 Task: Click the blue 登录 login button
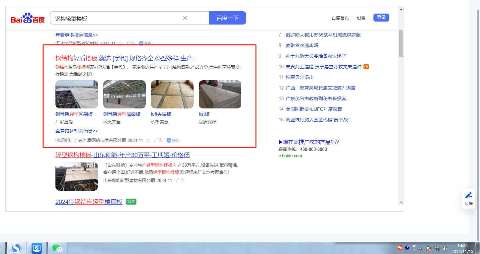(x=381, y=18)
